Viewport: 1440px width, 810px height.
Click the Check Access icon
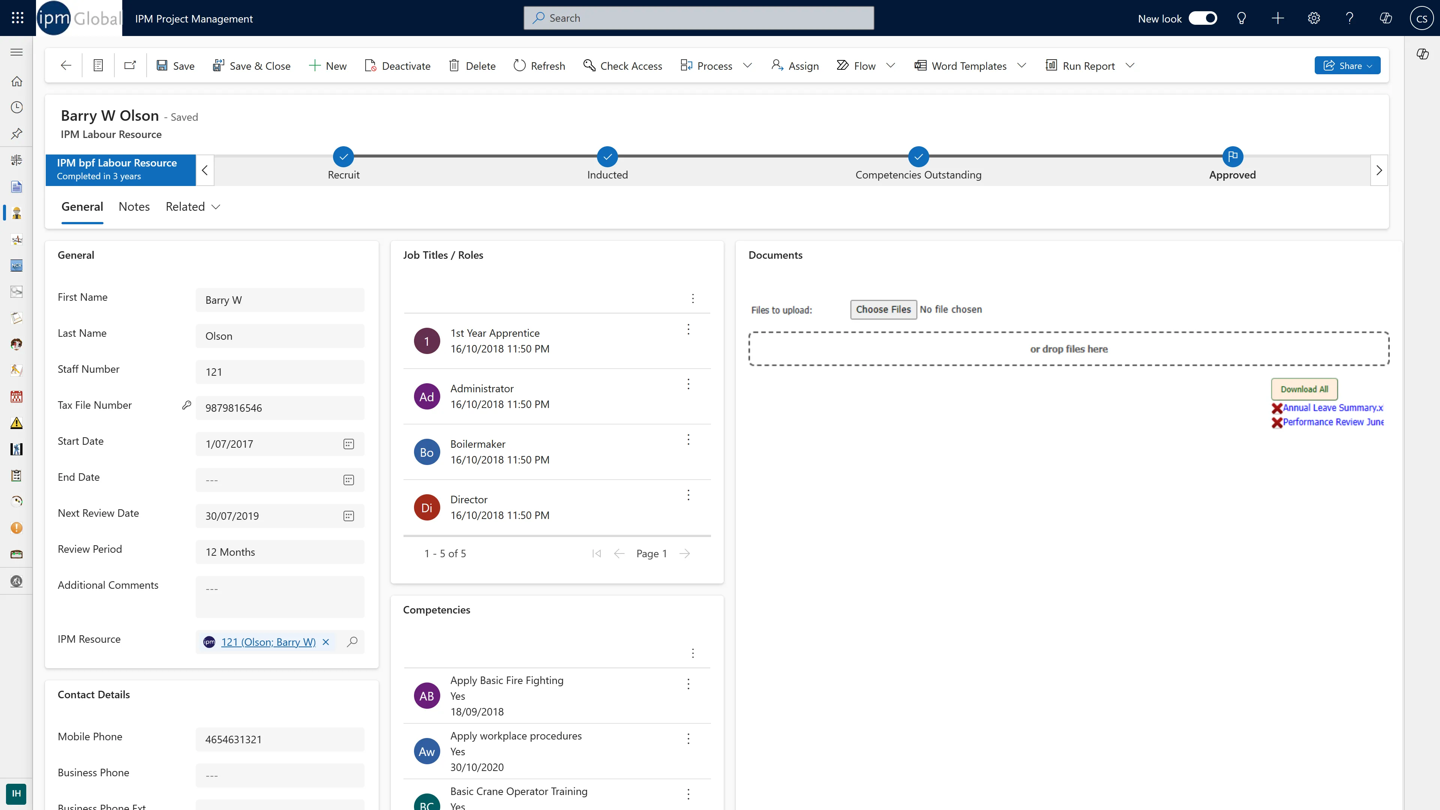(x=589, y=65)
